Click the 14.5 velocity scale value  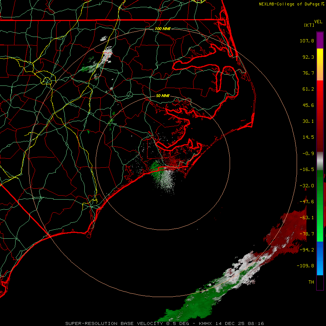[x=308, y=137]
